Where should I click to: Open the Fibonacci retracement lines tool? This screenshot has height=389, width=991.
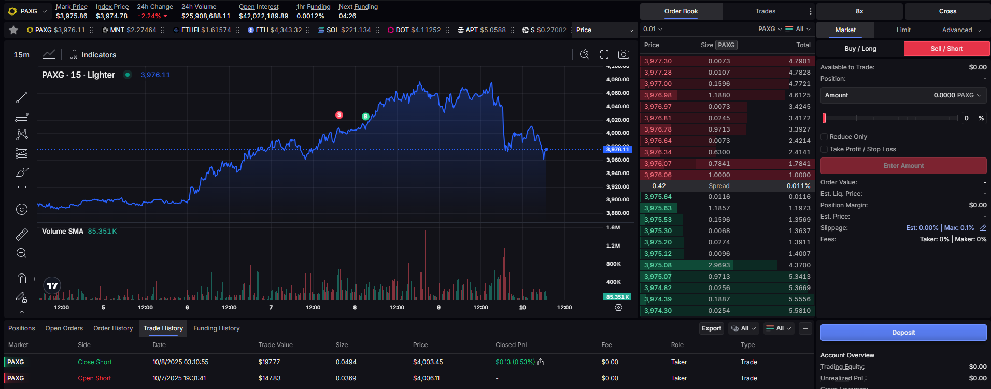point(22,116)
